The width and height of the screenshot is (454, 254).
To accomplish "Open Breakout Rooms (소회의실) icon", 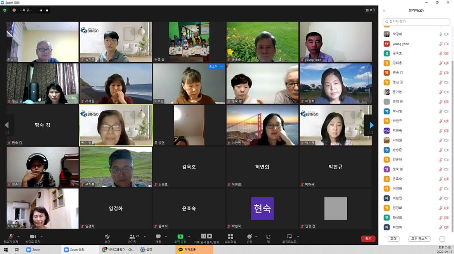I will click(x=230, y=237).
